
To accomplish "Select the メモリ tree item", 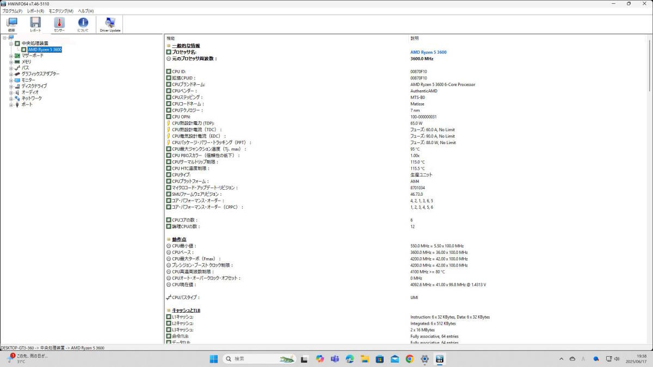I will coord(27,61).
